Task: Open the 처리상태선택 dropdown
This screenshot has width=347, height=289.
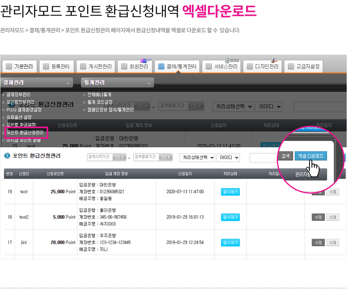Action: pyautogui.click(x=197, y=158)
